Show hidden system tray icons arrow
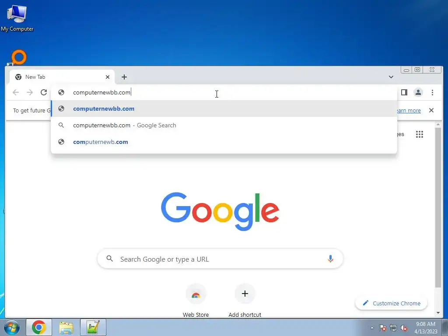The height and width of the screenshot is (336, 448). point(372,328)
